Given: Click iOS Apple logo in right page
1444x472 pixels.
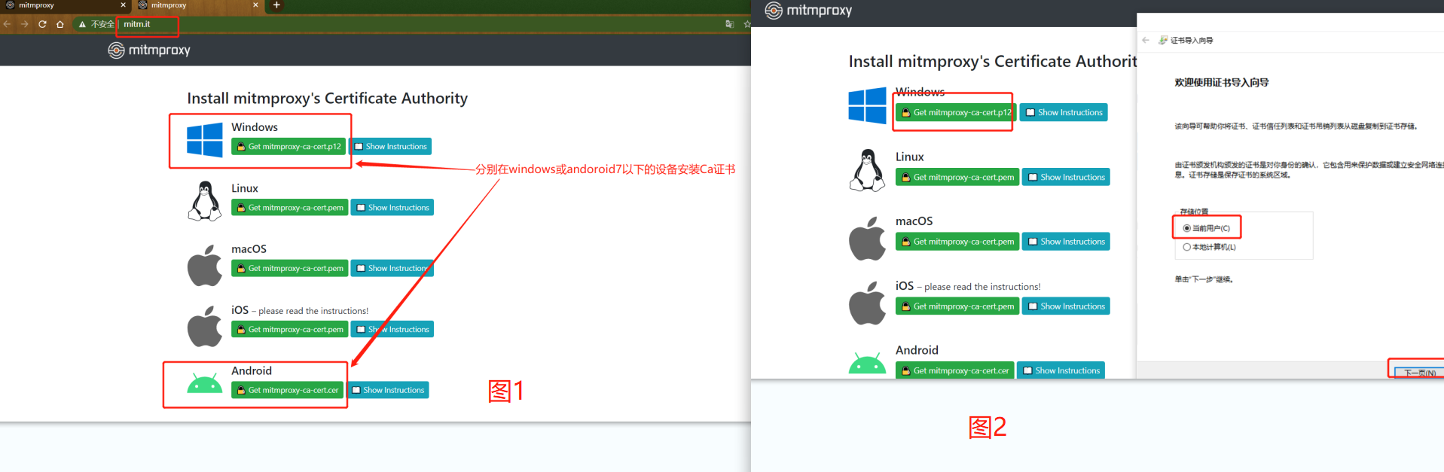Looking at the screenshot, I should [868, 303].
